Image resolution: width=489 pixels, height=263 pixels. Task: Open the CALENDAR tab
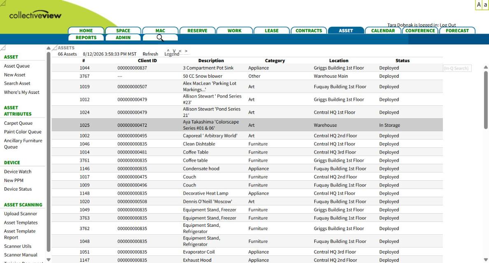point(383,30)
